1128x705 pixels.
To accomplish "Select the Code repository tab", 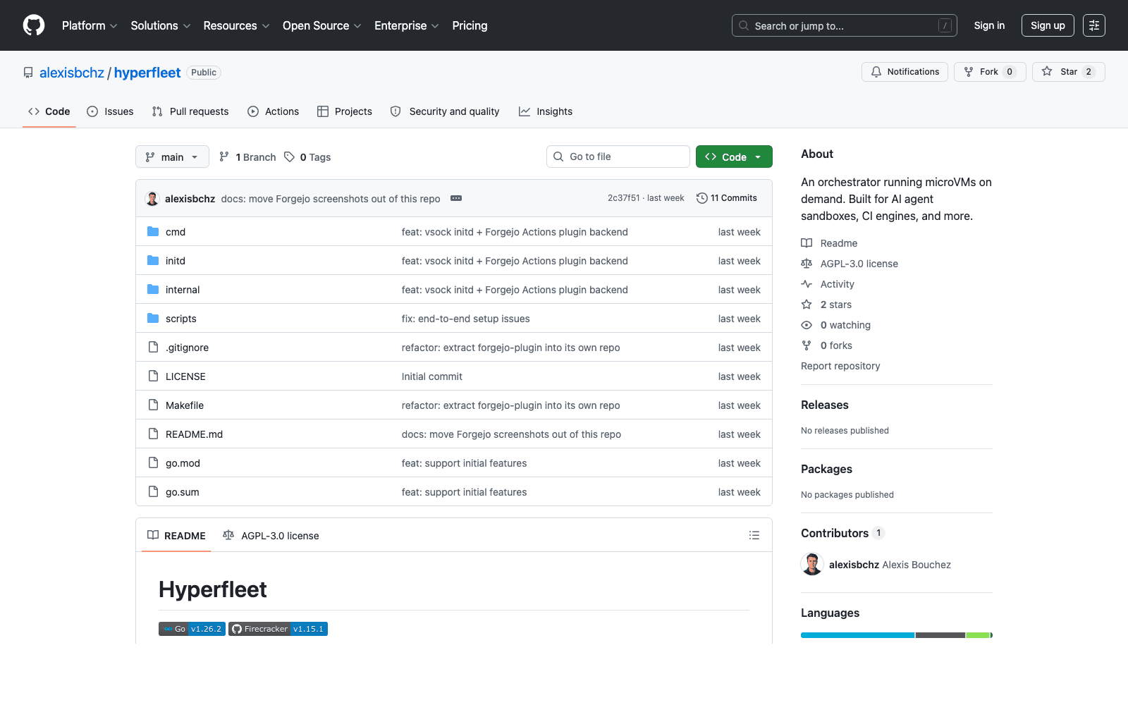I will pos(49,111).
